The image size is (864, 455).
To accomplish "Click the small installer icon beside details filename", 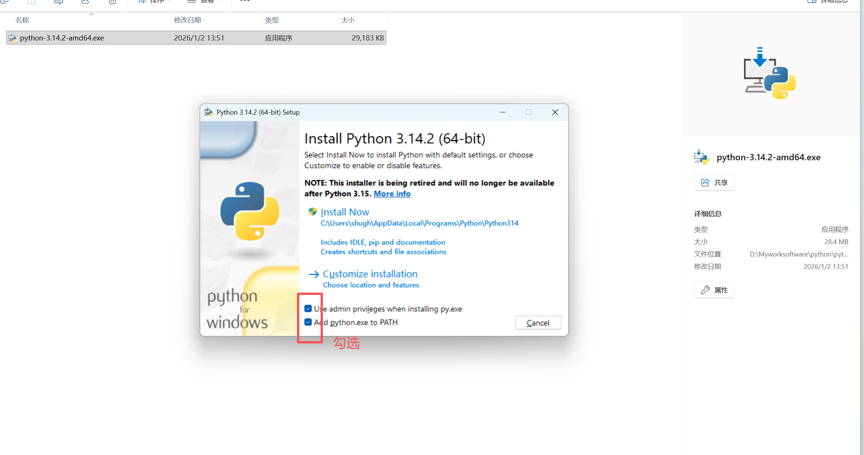I will click(701, 157).
